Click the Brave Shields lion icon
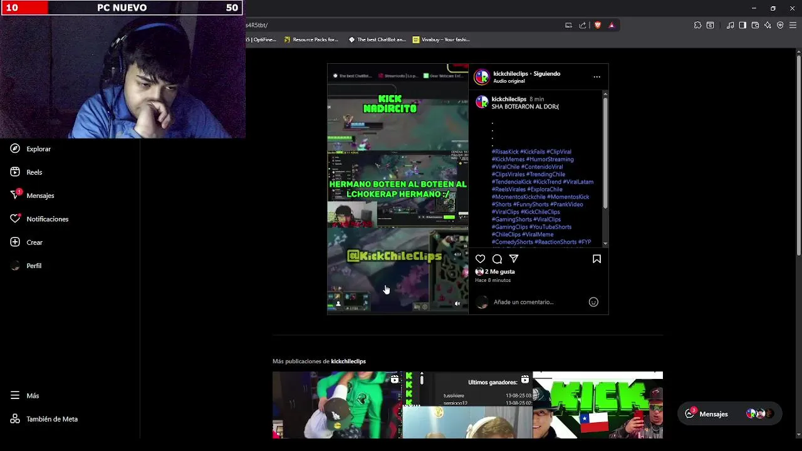Image resolution: width=802 pixels, height=451 pixels. click(598, 25)
